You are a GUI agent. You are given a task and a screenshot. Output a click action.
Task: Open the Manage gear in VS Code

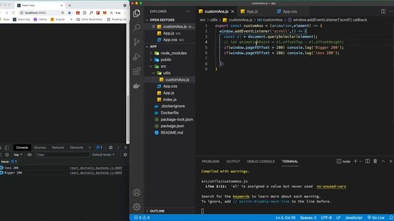(137, 207)
